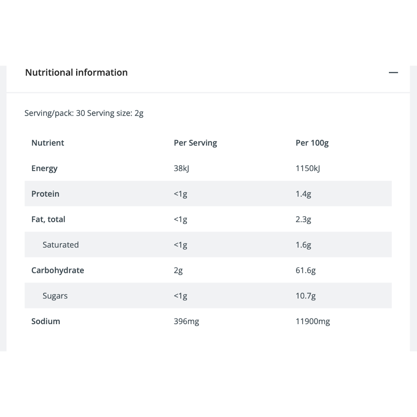Click the 11900mg sodium per 100g value
The image size is (417, 417).
(313, 321)
